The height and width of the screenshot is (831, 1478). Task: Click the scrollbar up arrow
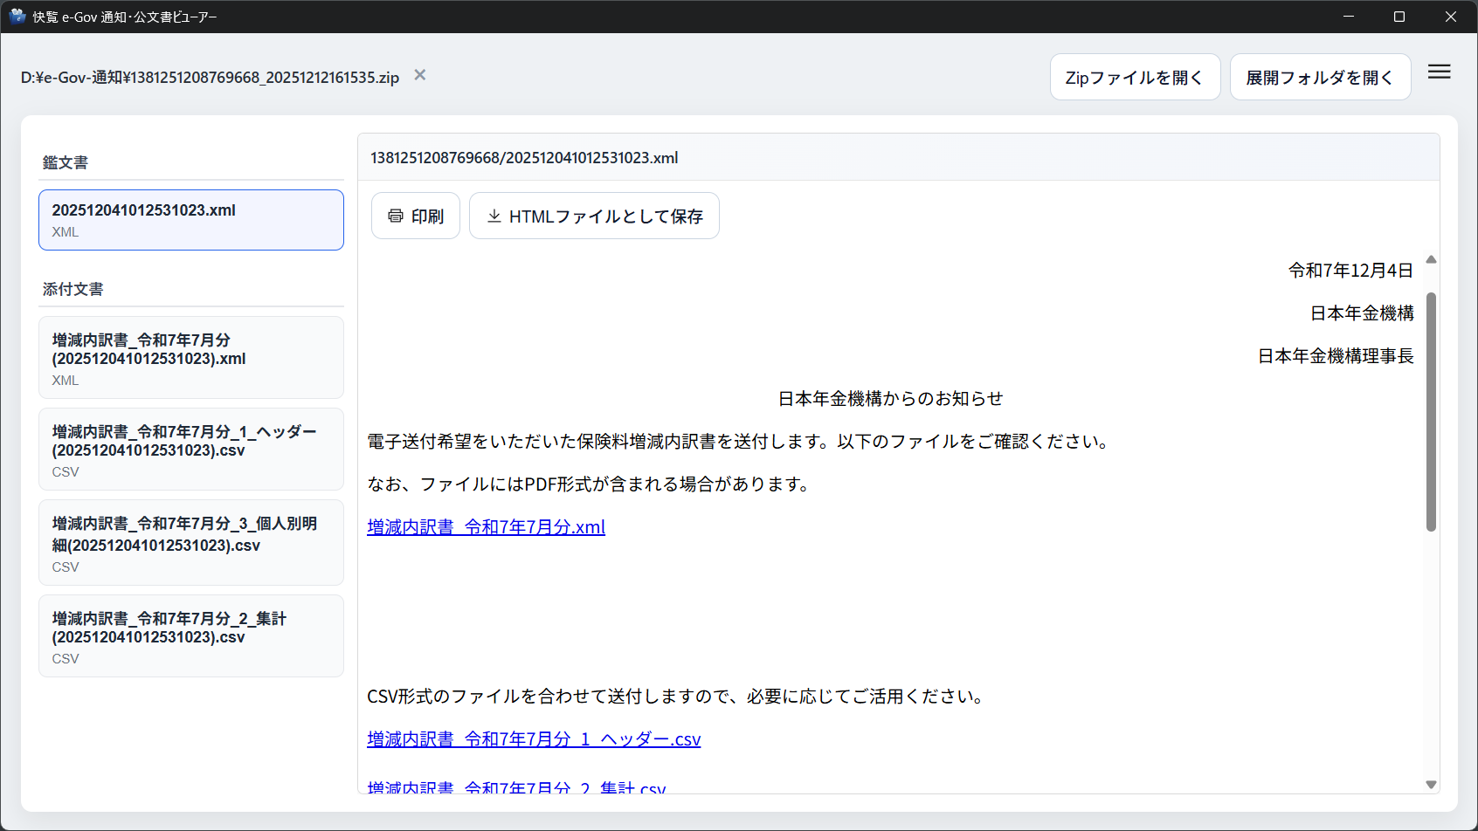pos(1431,259)
